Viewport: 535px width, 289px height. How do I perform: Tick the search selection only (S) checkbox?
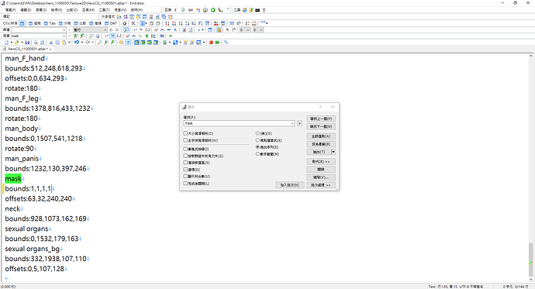[x=185, y=163]
